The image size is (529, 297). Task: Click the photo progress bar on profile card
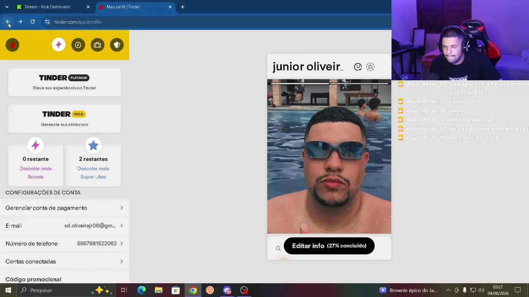tap(329, 83)
